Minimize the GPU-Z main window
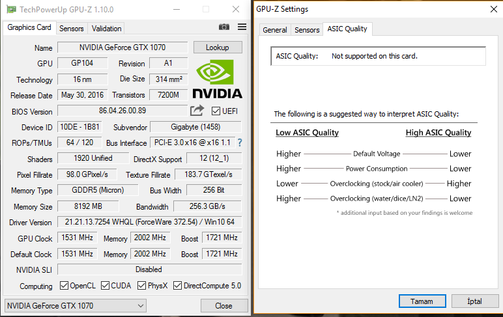This screenshot has height=317, width=503. pos(177,9)
